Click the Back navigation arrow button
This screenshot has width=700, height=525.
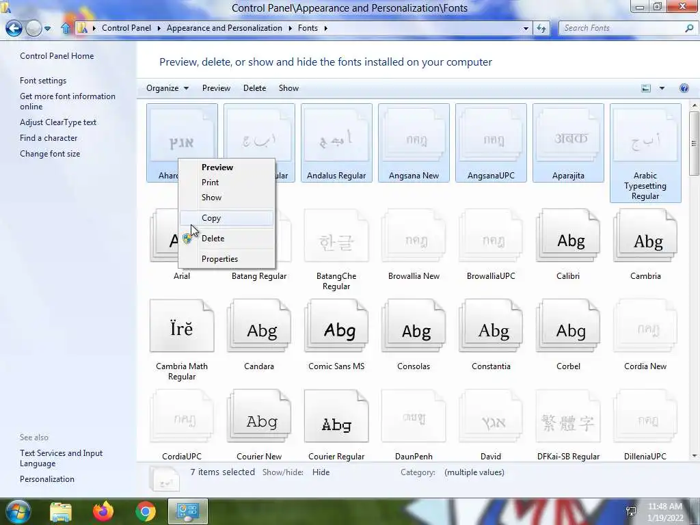pyautogui.click(x=14, y=29)
